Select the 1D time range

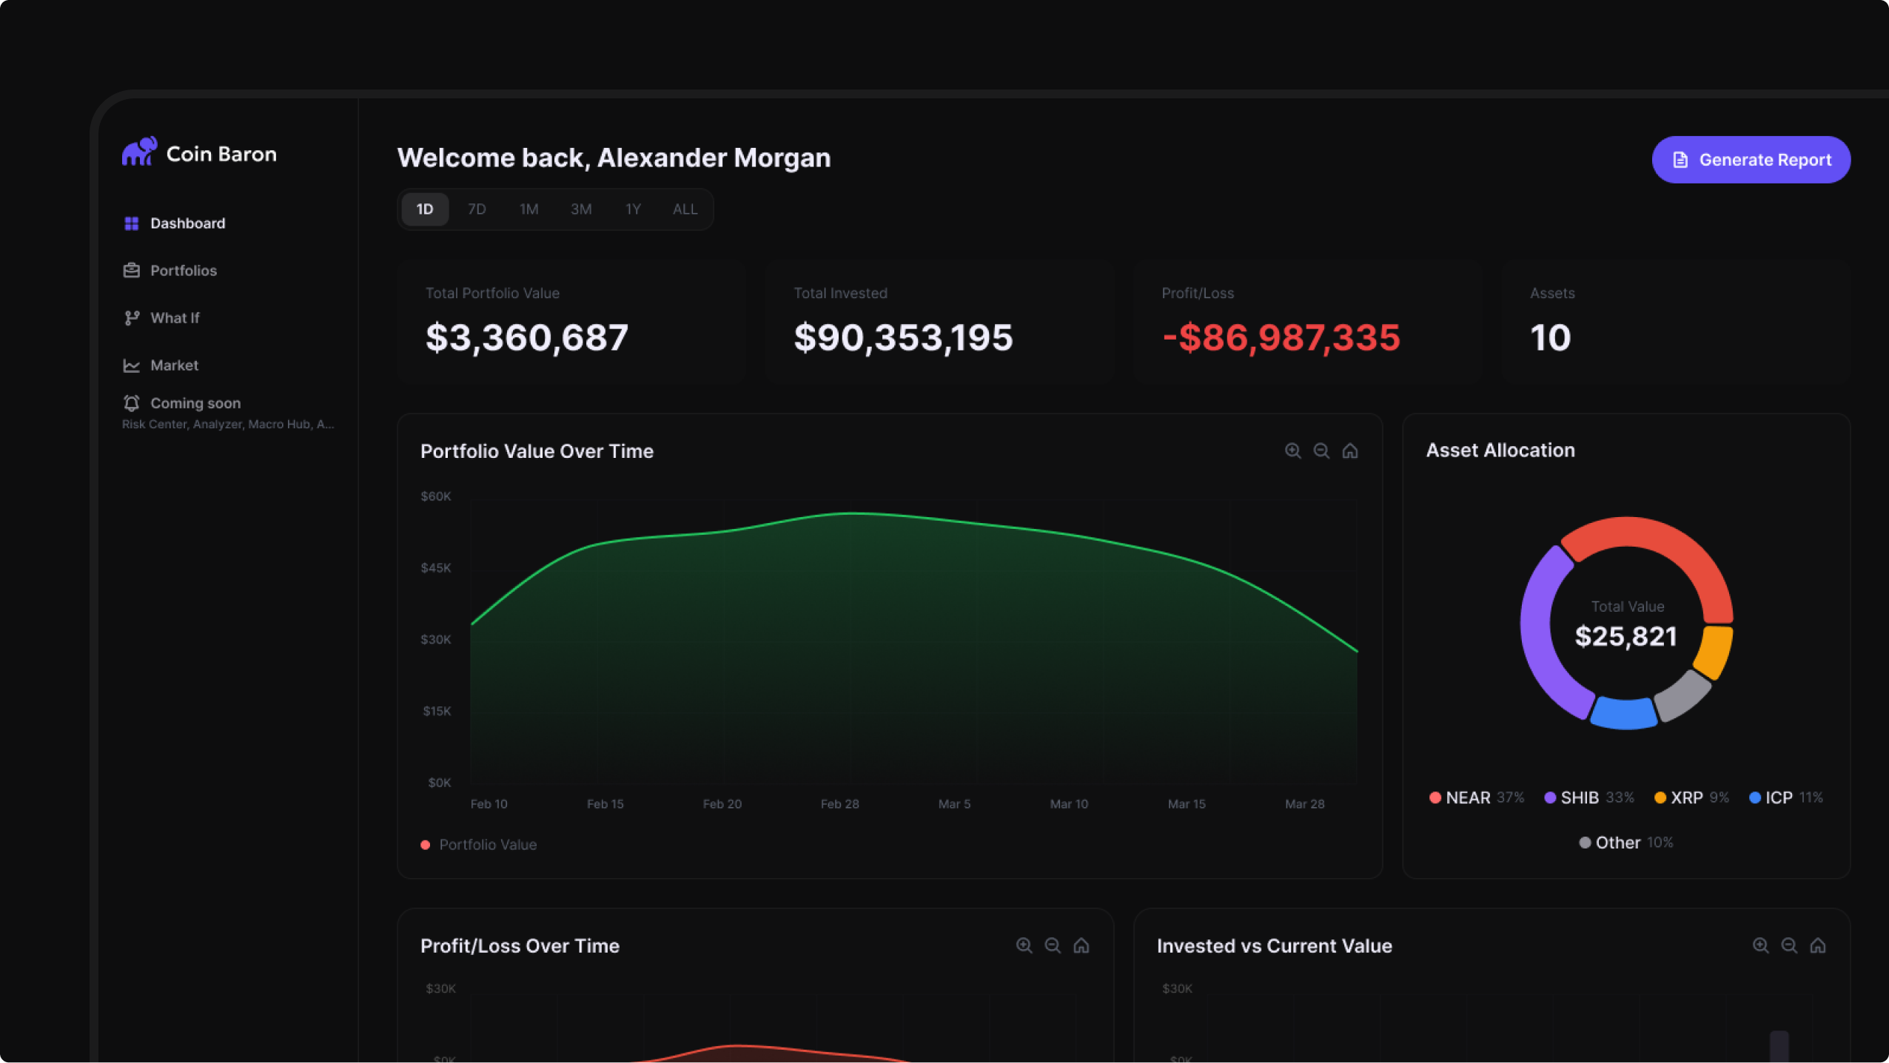[x=425, y=209]
